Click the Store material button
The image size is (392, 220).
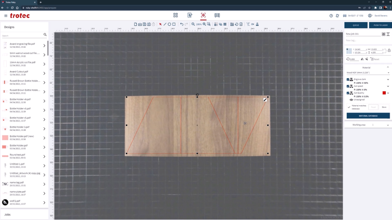click(384, 107)
